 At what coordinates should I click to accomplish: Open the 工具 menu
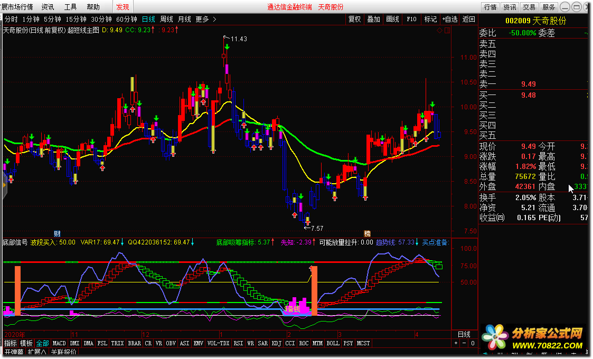[x=70, y=7]
